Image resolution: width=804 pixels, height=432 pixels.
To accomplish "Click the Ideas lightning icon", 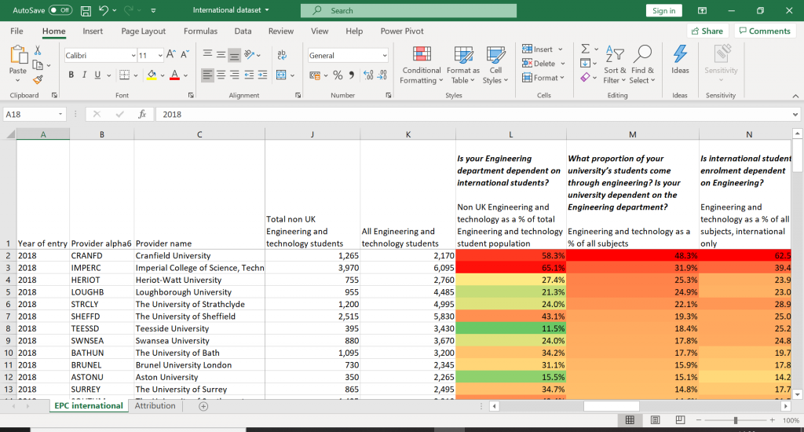I will pos(681,54).
